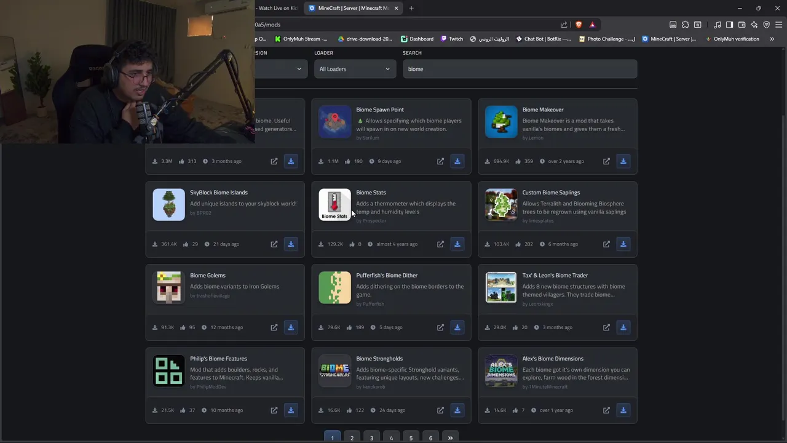787x443 pixels.
Task: Open Biome Makeover external link icon
Action: pyautogui.click(x=606, y=161)
